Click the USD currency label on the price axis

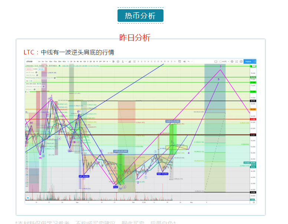point(254,65)
